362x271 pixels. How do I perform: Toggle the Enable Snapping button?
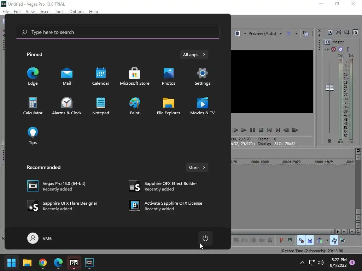pyautogui.click(x=301, y=240)
